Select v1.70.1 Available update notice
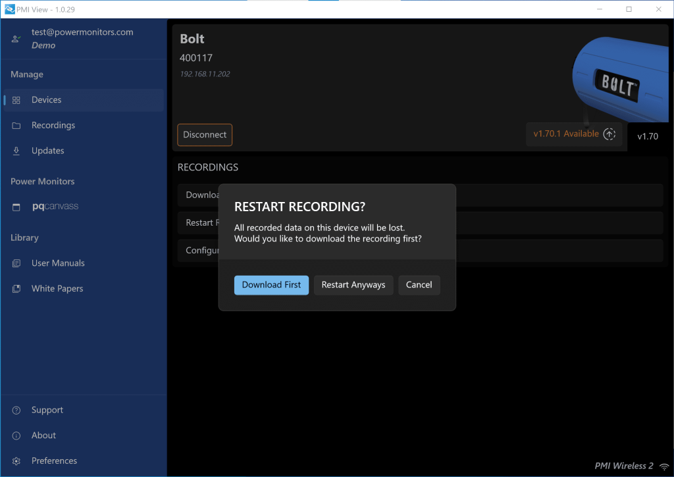The image size is (674, 477). 566,134
